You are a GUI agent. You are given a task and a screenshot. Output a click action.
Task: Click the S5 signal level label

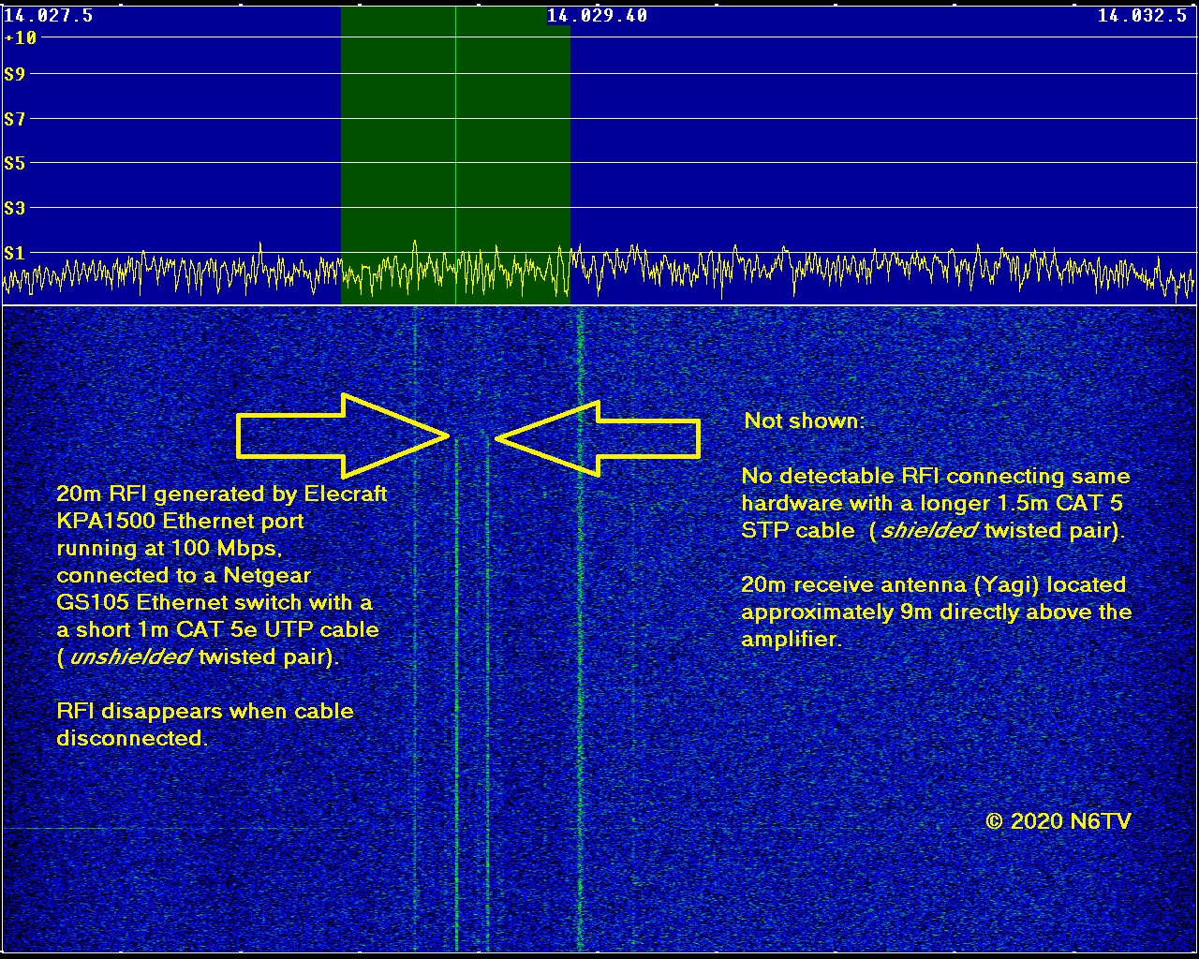coord(14,163)
